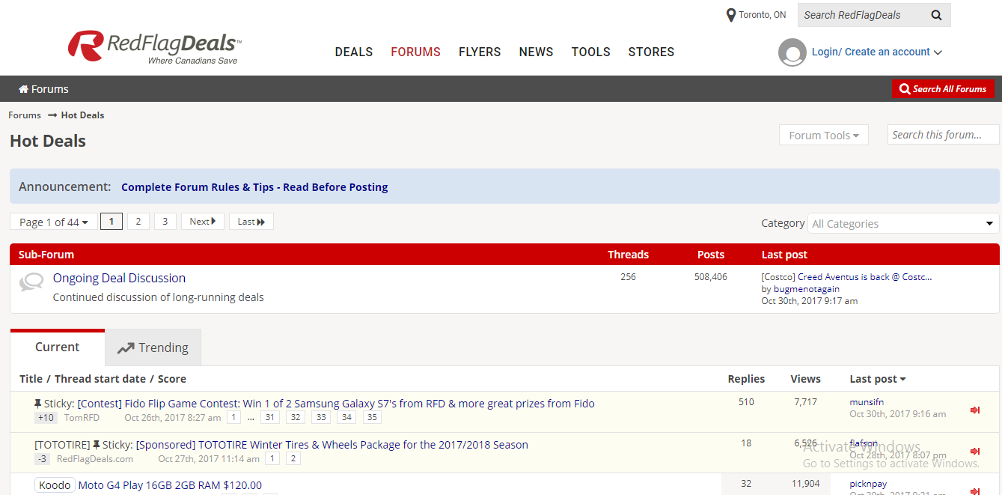The width and height of the screenshot is (1002, 495).
Task: Click the Toronto location pin icon
Action: tap(731, 15)
